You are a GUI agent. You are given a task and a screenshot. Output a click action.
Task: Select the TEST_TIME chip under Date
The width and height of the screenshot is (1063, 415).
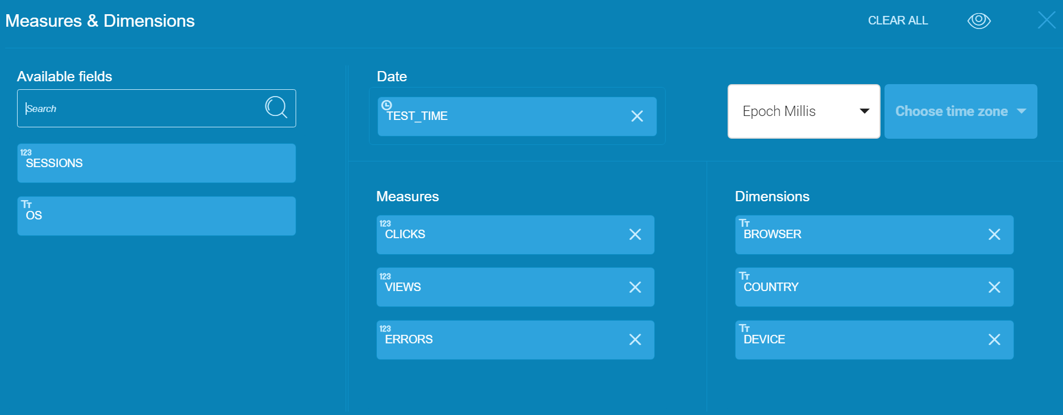pyautogui.click(x=500, y=116)
